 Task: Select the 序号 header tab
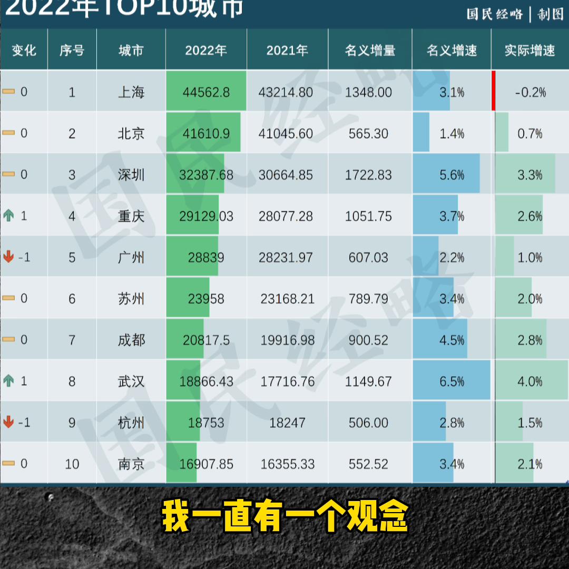pyautogui.click(x=72, y=49)
